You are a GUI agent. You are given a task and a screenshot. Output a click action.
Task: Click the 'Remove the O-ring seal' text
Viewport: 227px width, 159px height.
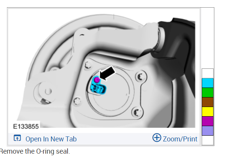pos(35,151)
